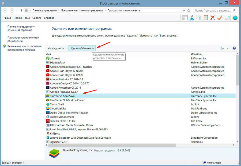The image size is (241, 166).
Task: Click the red Delete toolbar icon
Action: click(213, 18)
